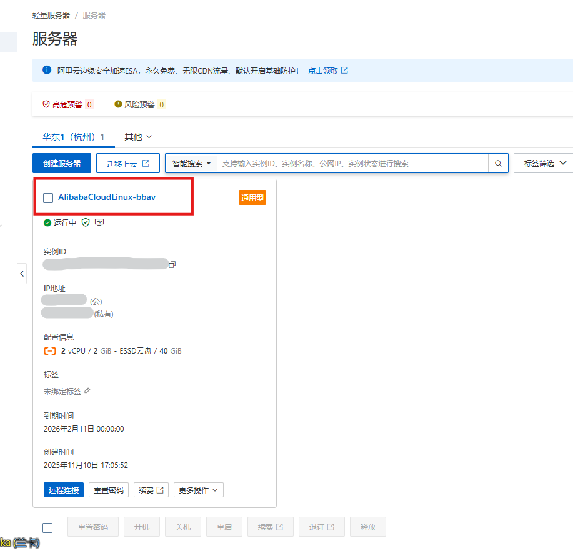Click the 未绑定标签 text
Viewport: 573px width, 551px height.
(x=62, y=392)
